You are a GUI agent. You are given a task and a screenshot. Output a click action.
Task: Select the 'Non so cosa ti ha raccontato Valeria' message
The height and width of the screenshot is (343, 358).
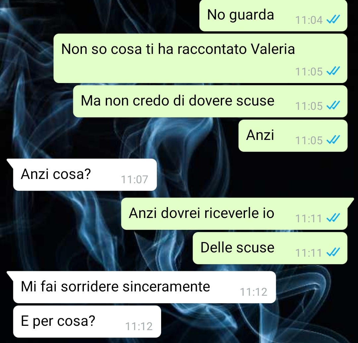coord(200,58)
